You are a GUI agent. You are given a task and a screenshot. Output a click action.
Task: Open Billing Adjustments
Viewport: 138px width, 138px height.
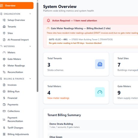pyautogui.click(x=18, y=134)
